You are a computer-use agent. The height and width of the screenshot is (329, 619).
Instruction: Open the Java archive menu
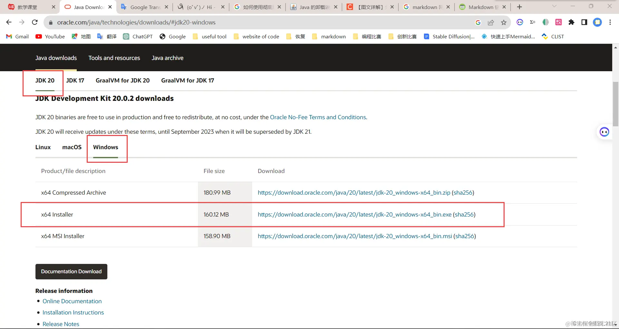point(167,58)
